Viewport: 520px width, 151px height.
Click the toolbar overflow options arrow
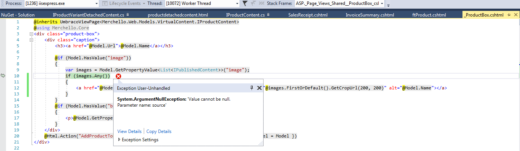(x=388, y=5)
